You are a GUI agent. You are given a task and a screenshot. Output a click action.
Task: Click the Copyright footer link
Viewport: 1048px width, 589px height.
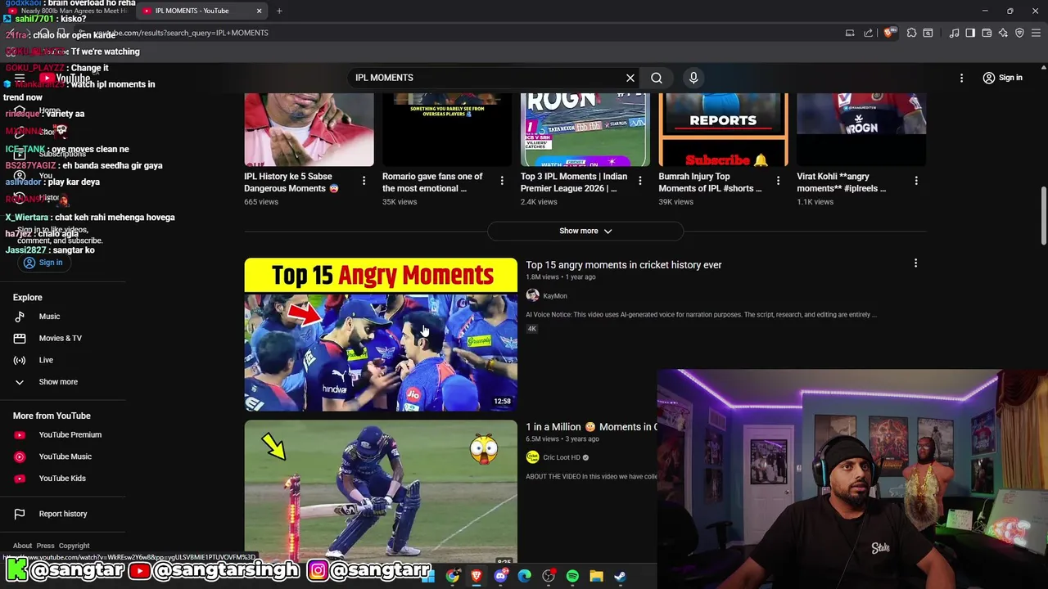[x=75, y=546]
